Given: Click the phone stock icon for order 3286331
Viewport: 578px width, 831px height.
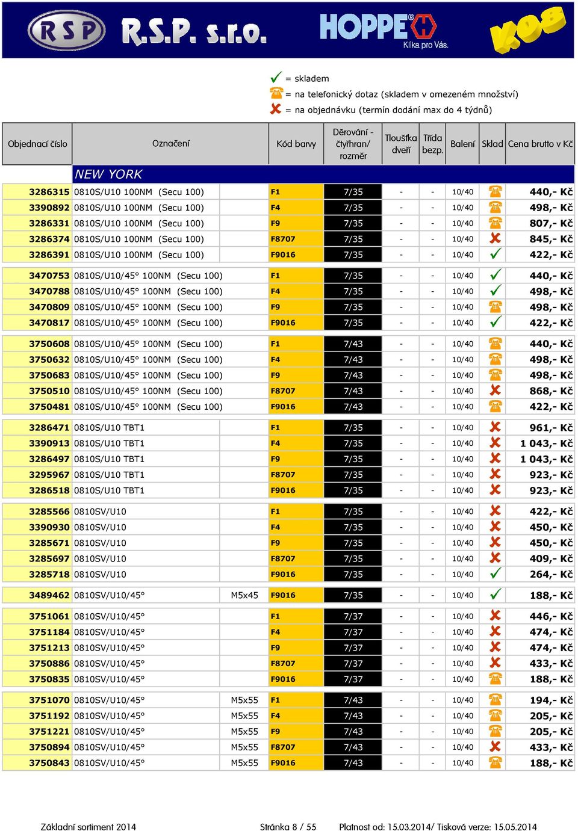Looking at the screenshot, I should (x=495, y=223).
